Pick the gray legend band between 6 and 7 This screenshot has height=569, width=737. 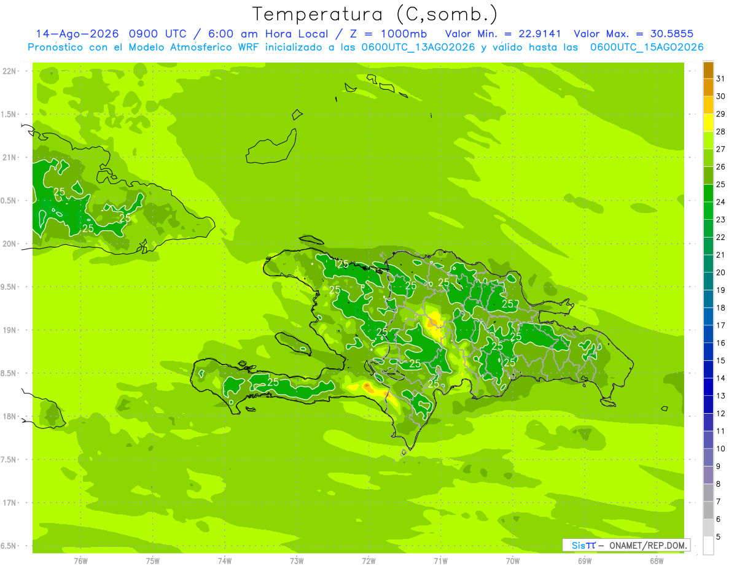[x=708, y=511]
